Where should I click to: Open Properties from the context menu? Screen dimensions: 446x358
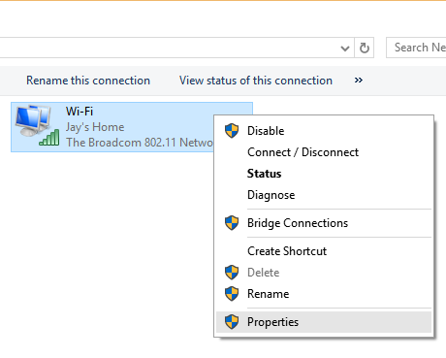[x=324, y=322]
